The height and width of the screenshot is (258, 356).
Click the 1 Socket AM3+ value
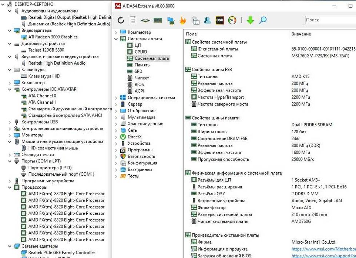pos(306,180)
